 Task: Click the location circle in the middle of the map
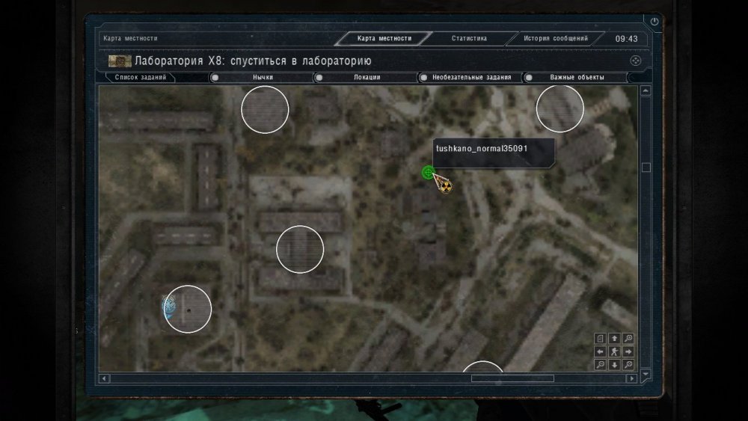(300, 249)
